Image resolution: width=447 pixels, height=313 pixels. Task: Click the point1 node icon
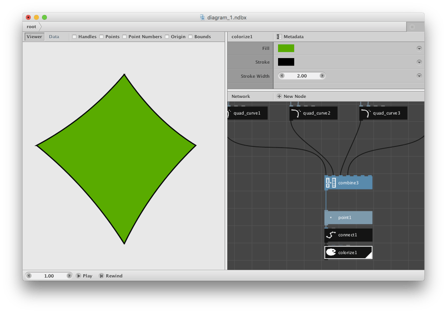tap(331, 217)
